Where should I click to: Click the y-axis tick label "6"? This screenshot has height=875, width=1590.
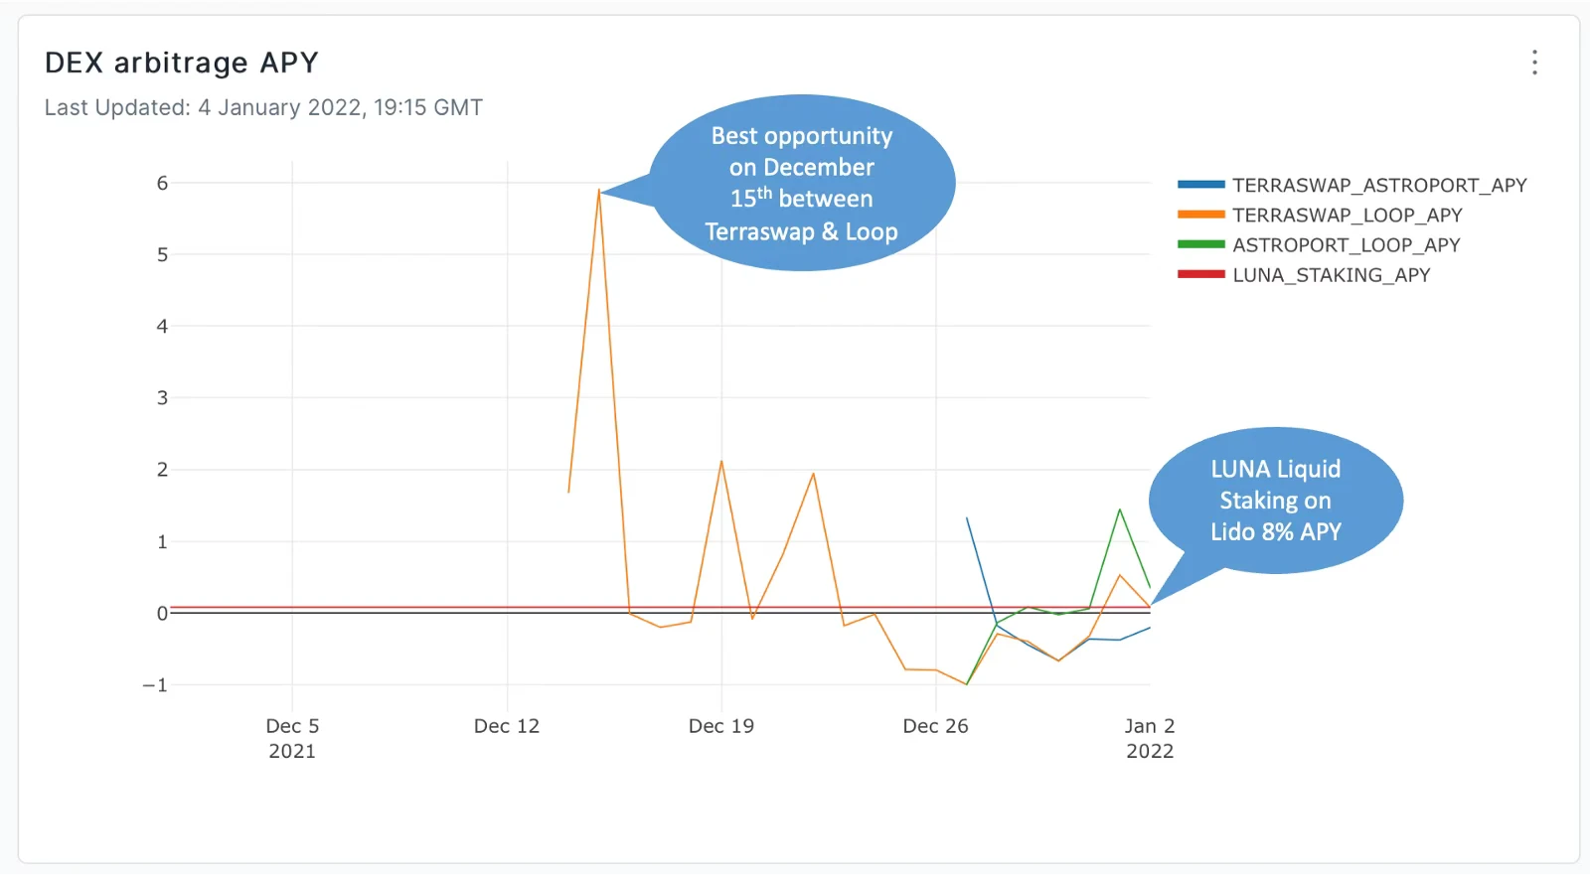(162, 183)
